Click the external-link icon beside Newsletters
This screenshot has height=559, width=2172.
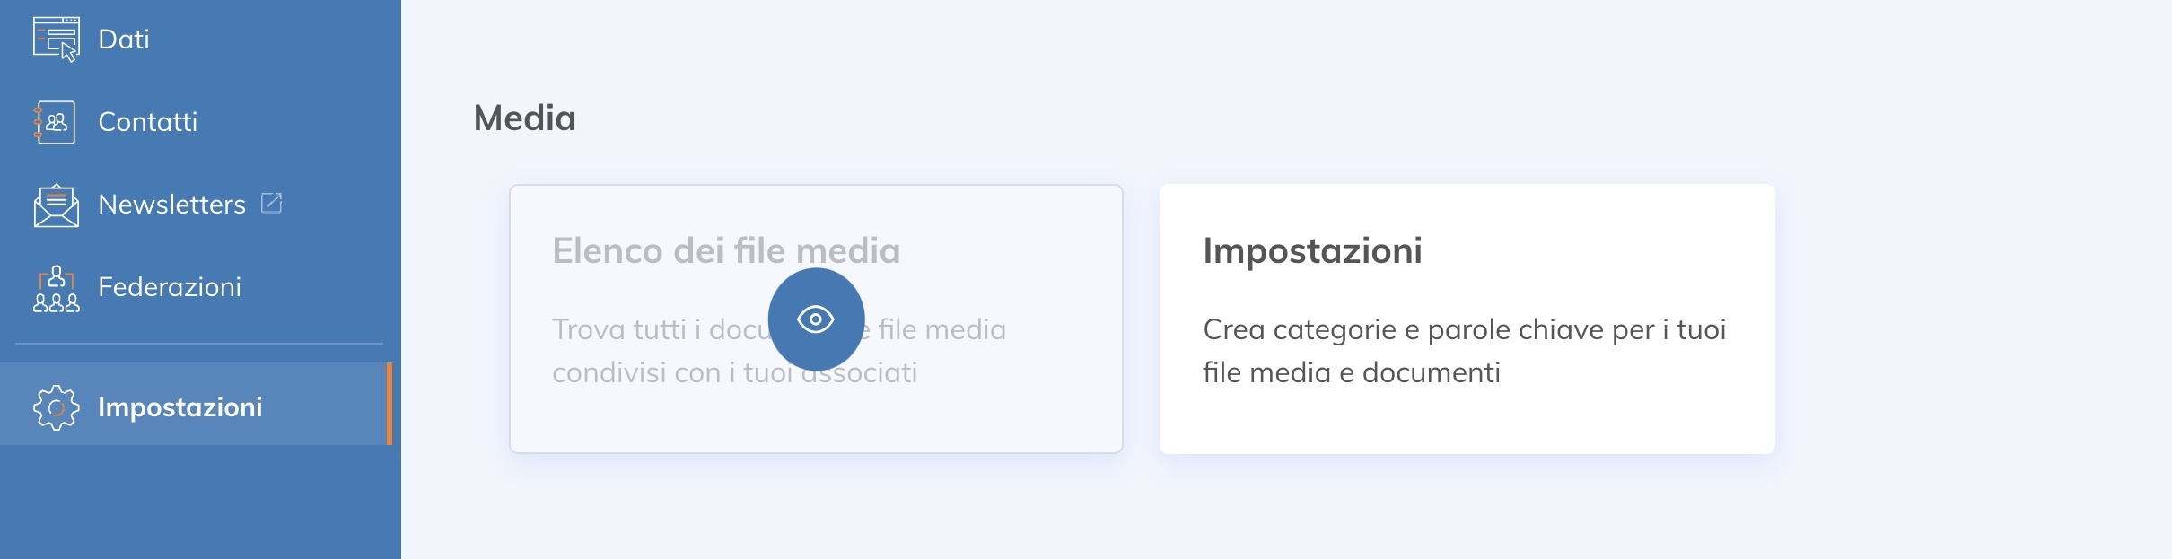[x=272, y=202]
